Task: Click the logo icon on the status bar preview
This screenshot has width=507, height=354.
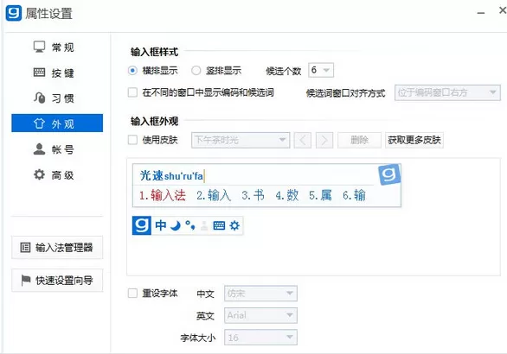Action: [x=141, y=225]
